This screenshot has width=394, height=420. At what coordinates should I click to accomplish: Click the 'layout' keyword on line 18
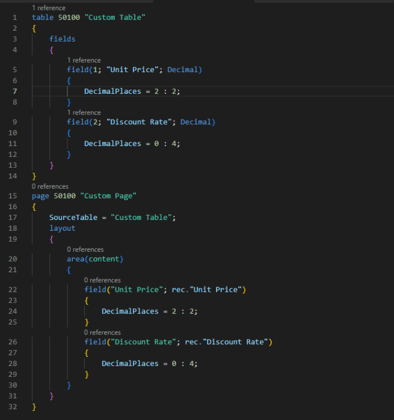pos(62,228)
